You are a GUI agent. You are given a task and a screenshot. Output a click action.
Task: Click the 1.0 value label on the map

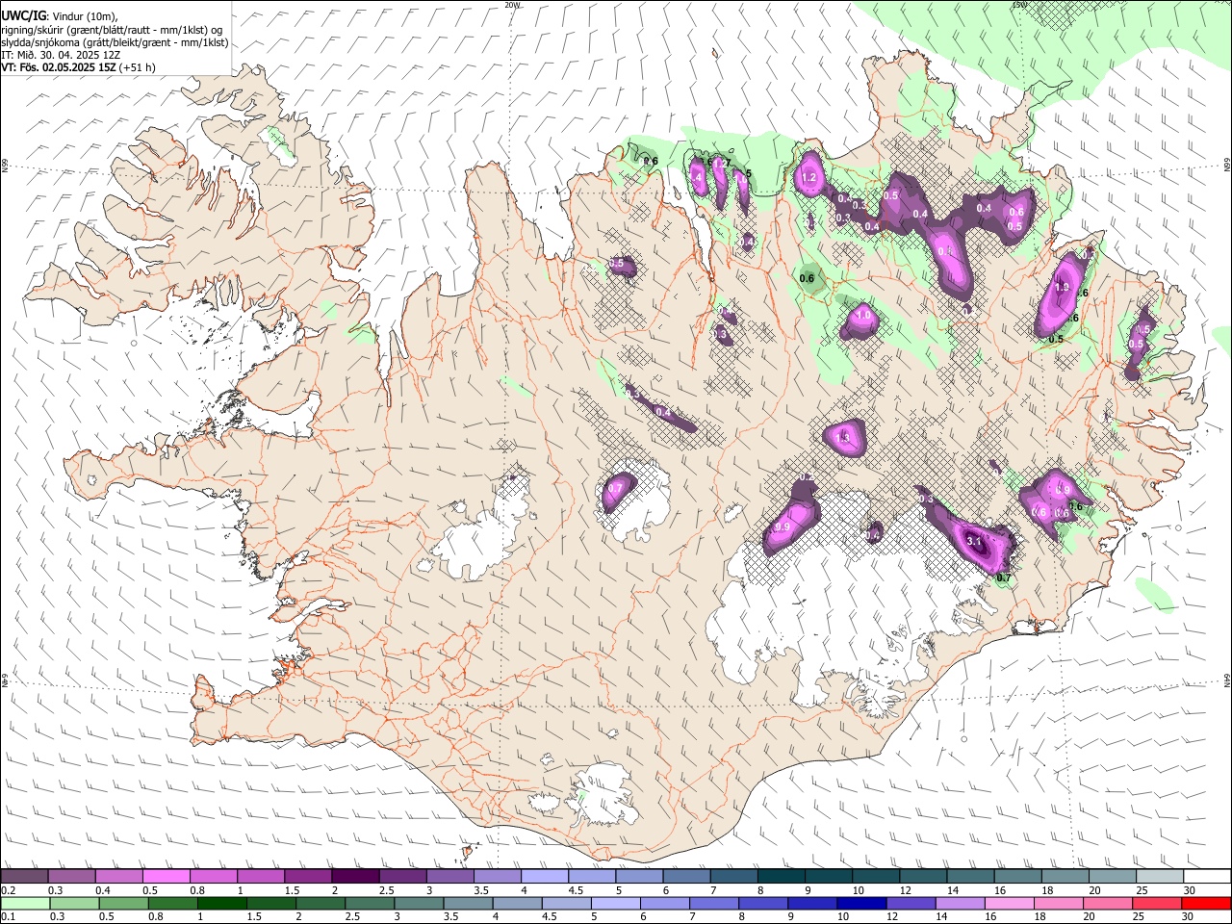863,315
